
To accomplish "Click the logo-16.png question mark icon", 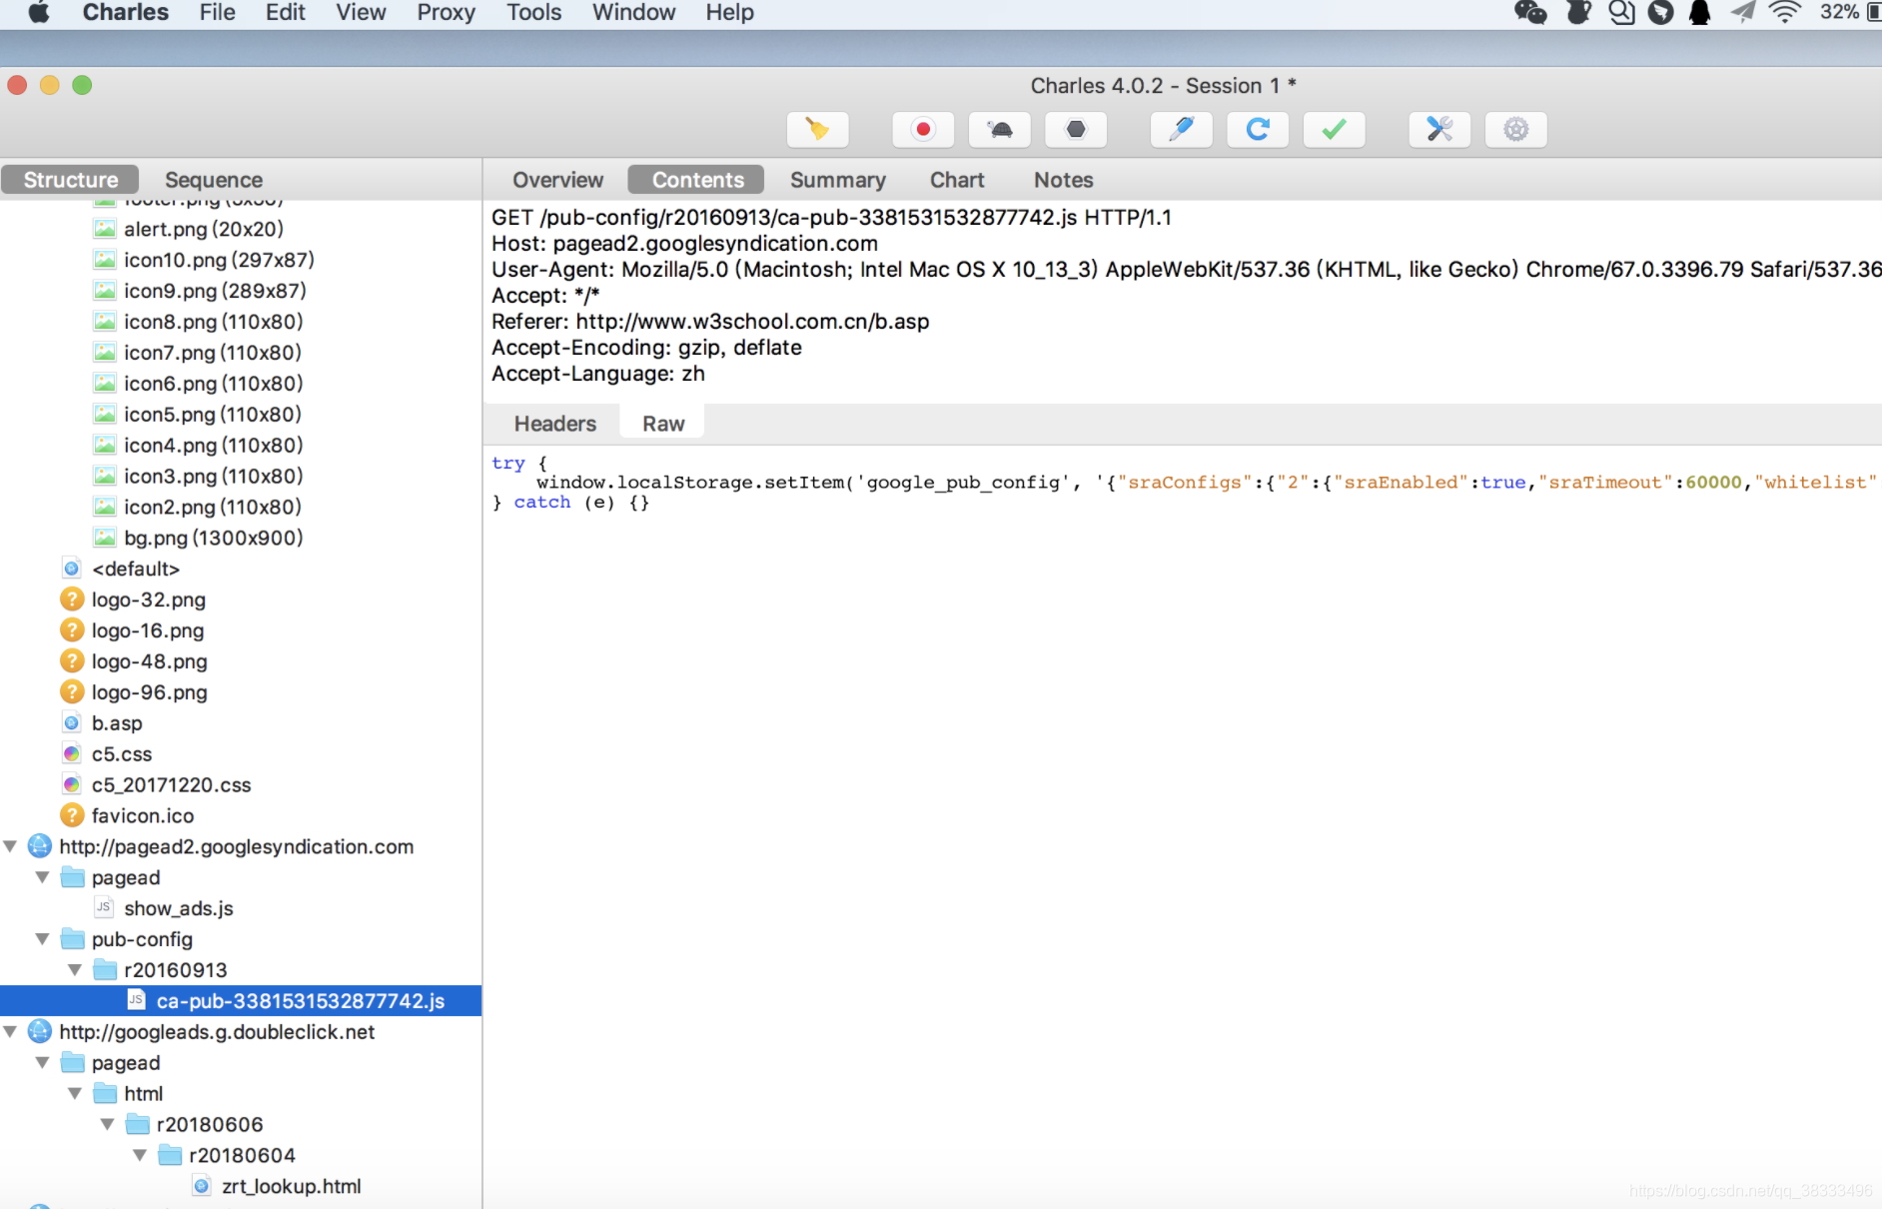I will click(x=72, y=630).
